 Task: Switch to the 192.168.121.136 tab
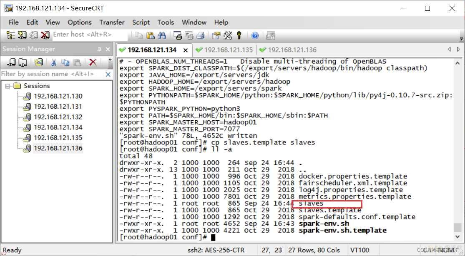pyautogui.click(x=288, y=50)
